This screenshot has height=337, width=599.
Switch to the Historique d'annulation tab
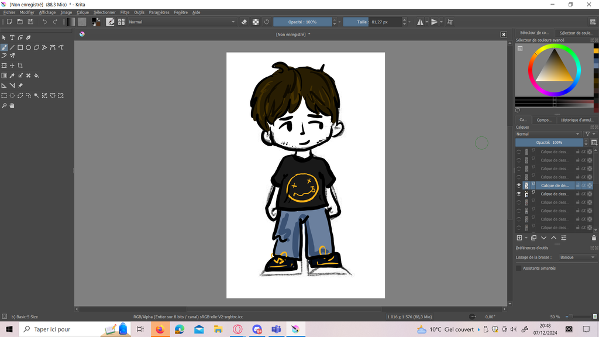coord(577,120)
